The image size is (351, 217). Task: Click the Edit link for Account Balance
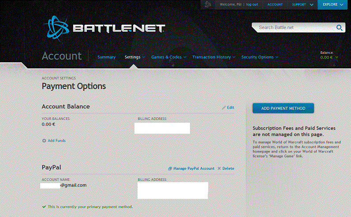click(x=231, y=108)
